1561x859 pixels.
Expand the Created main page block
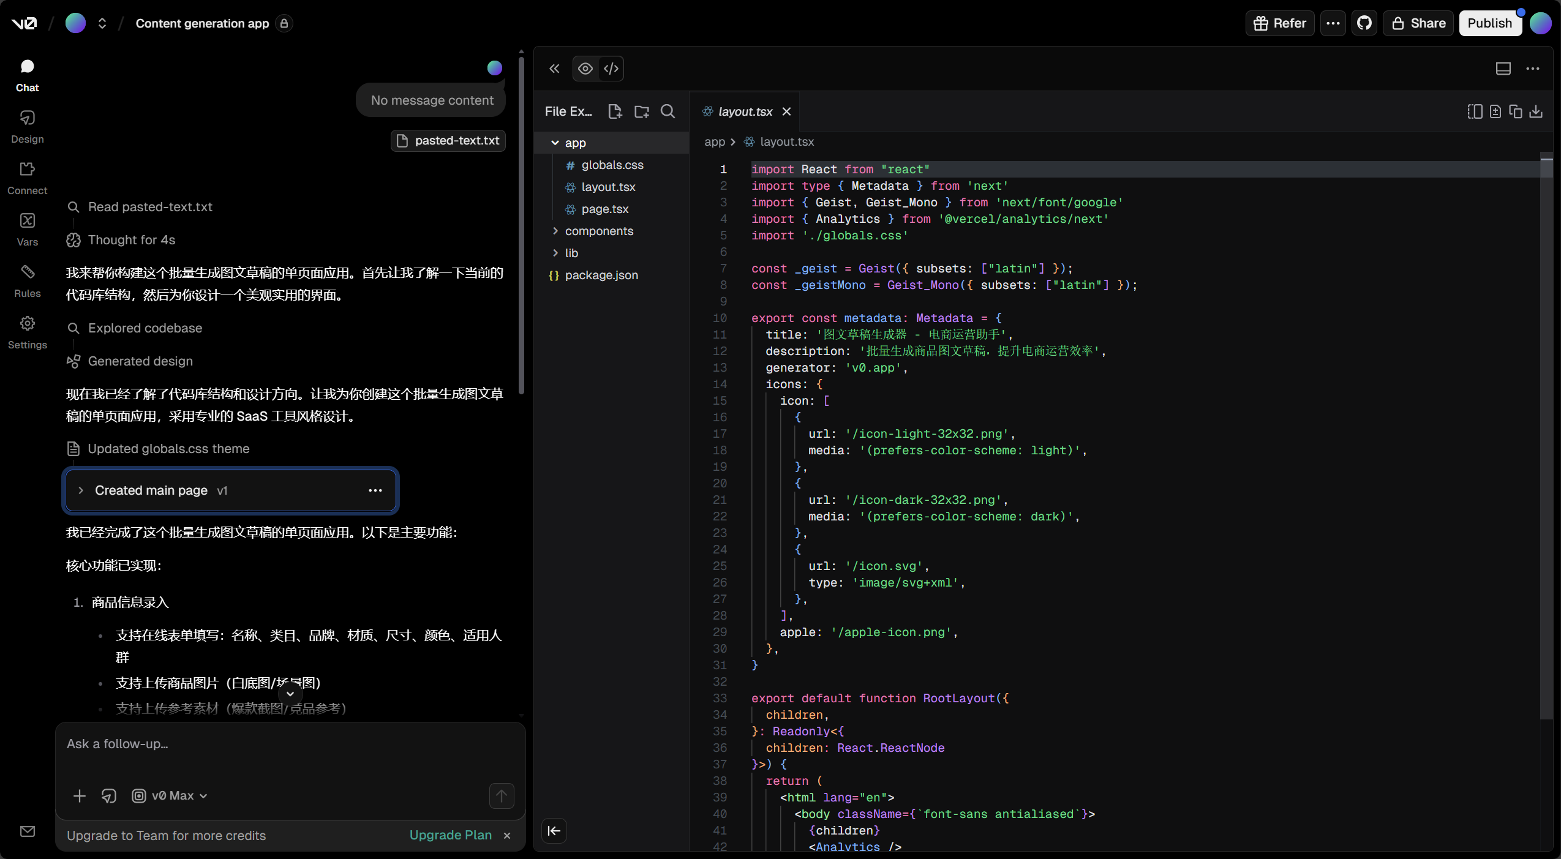tap(81, 490)
